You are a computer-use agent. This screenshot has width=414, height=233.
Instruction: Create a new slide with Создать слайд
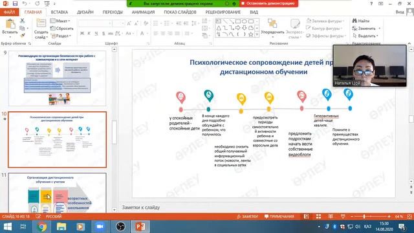pyautogui.click(x=41, y=29)
